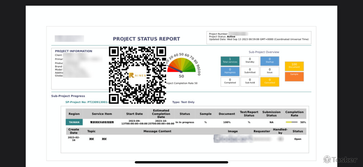Click the orange Sample tile

tap(294, 76)
